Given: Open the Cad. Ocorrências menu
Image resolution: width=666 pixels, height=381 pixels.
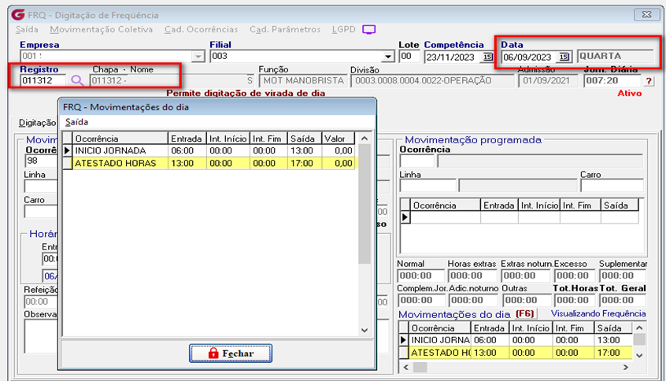Looking at the screenshot, I should (202, 29).
